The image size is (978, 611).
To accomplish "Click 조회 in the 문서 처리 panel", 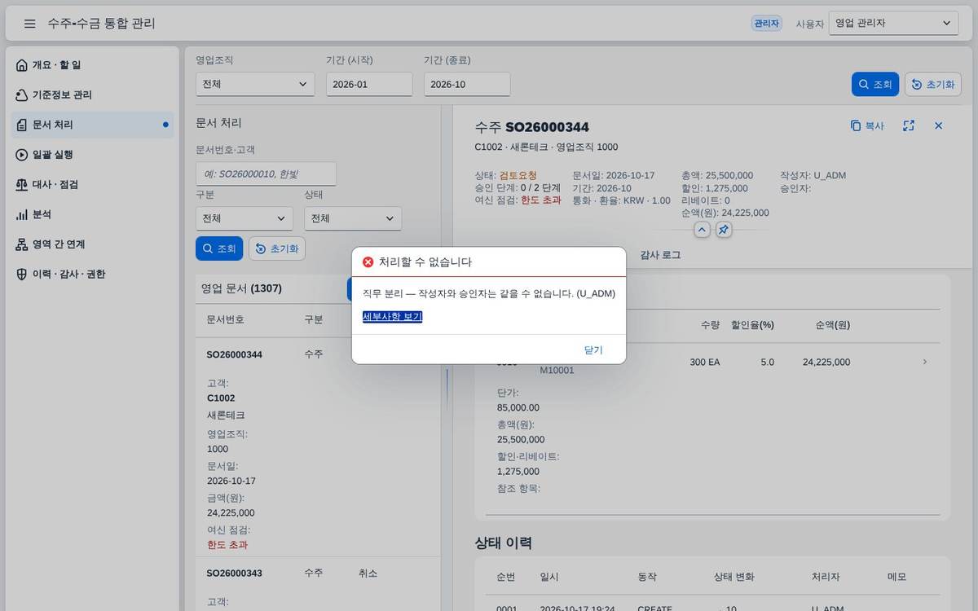I will (x=219, y=248).
